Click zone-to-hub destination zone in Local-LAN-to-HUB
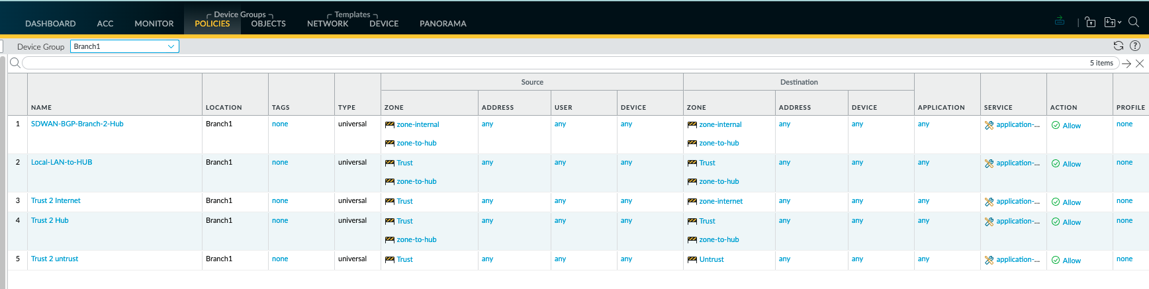The height and width of the screenshot is (289, 1149). [719, 181]
